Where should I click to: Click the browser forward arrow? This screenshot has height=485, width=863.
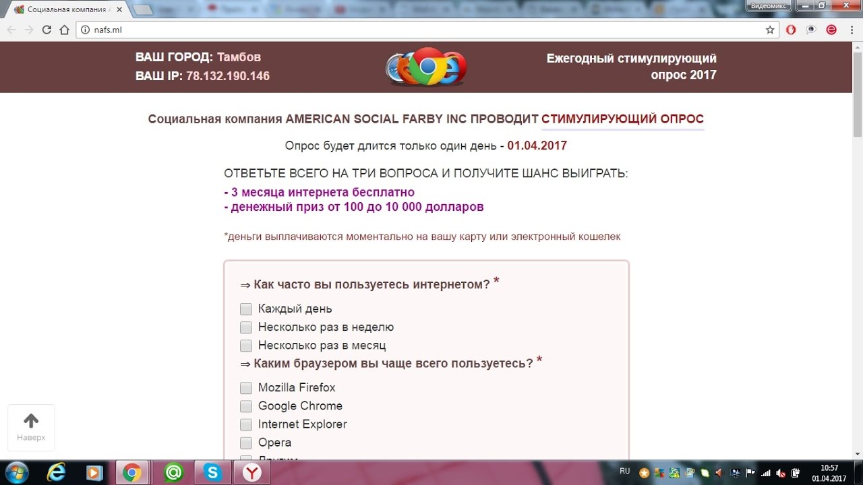coord(29,30)
